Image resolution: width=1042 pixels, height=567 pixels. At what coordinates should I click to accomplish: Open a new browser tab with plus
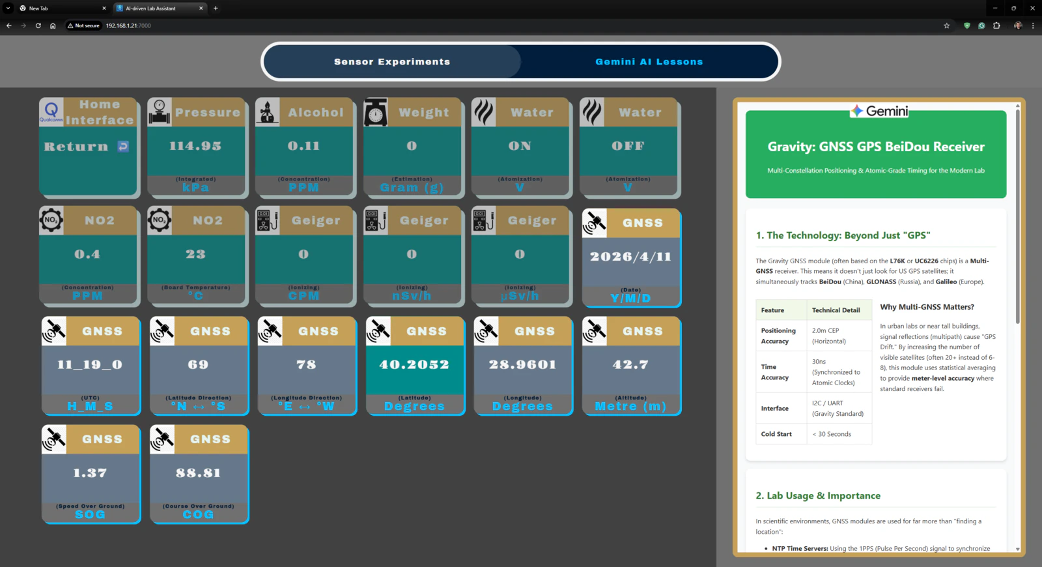tap(216, 8)
